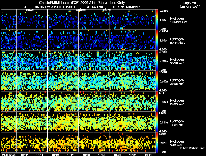Open the 55-90 keV image at 18:53
This screenshot has width=206, height=156.
[117, 60]
